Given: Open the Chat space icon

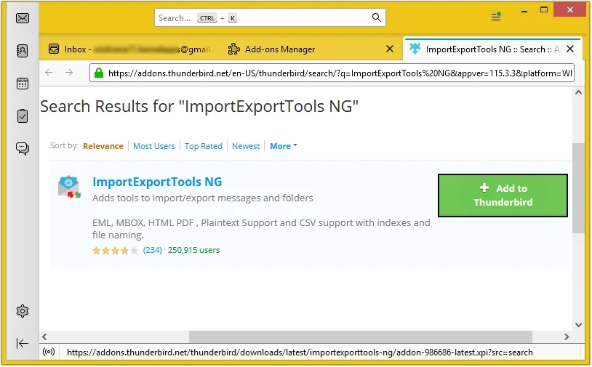Looking at the screenshot, I should [23, 148].
